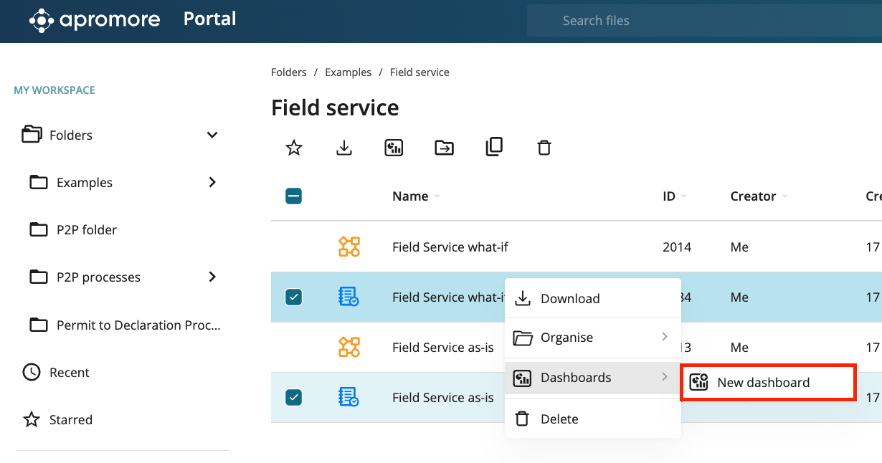Click the star favorite toolbar icon
The image size is (882, 463).
click(294, 148)
